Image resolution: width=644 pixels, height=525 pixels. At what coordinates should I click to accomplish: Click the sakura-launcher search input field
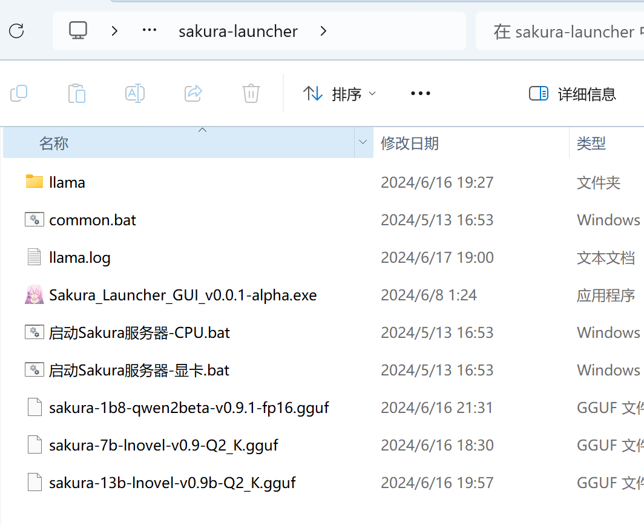[563, 31]
